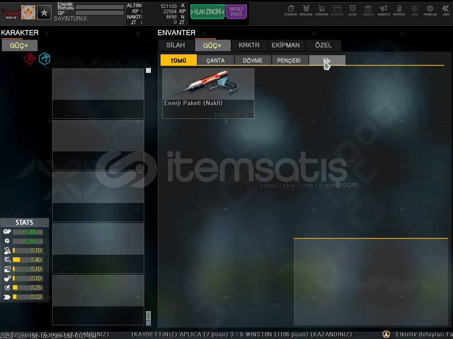Click the GP bonus stat icon
The width and height of the screenshot is (453, 339).
[x=7, y=232]
